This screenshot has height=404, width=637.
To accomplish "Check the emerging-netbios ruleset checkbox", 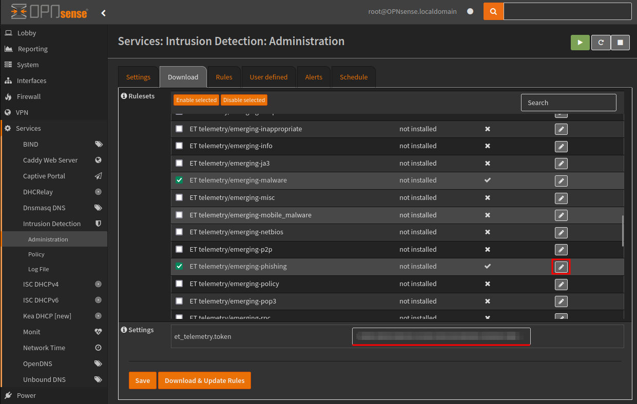I will tap(179, 232).
